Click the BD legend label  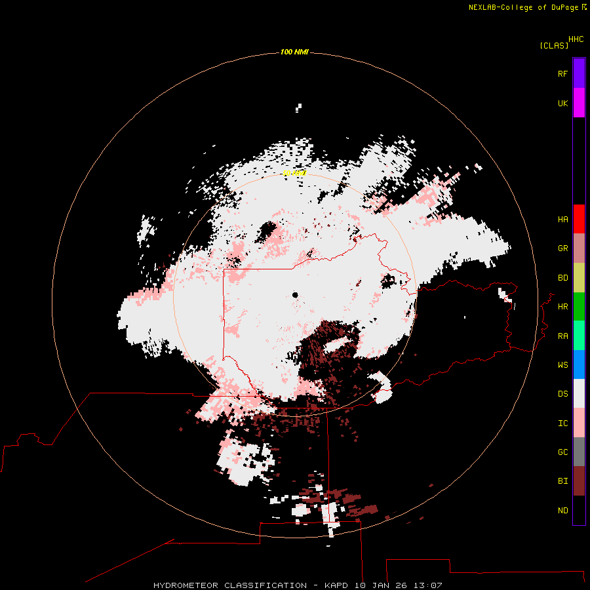click(562, 278)
